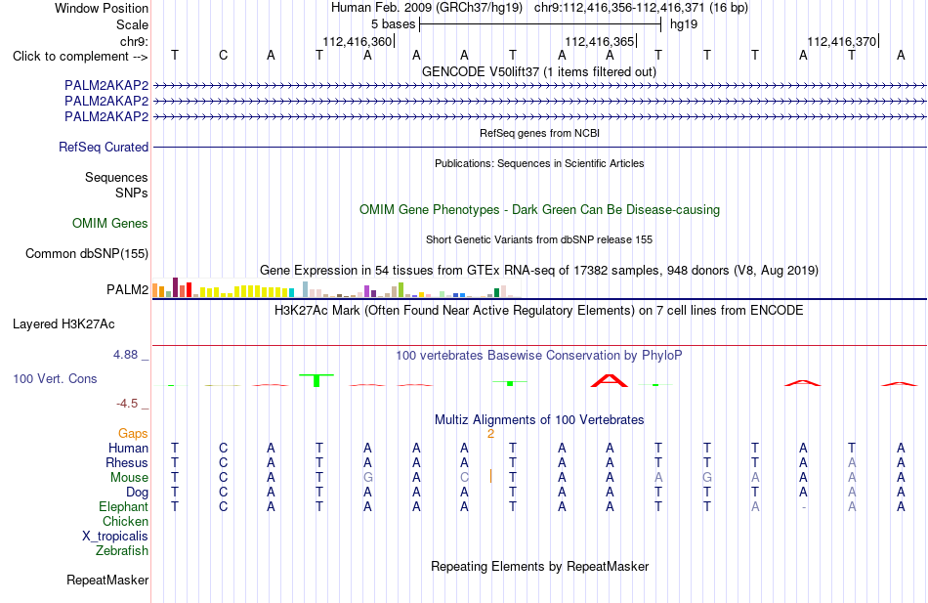Viewport: 928px width, 603px height.
Task: Click the Sequences track label
Action: pos(116,177)
